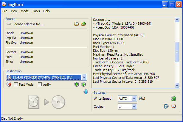This screenshot has width=183, height=122.
Task: Click the info panel scroll up arrow
Action: (177, 20)
